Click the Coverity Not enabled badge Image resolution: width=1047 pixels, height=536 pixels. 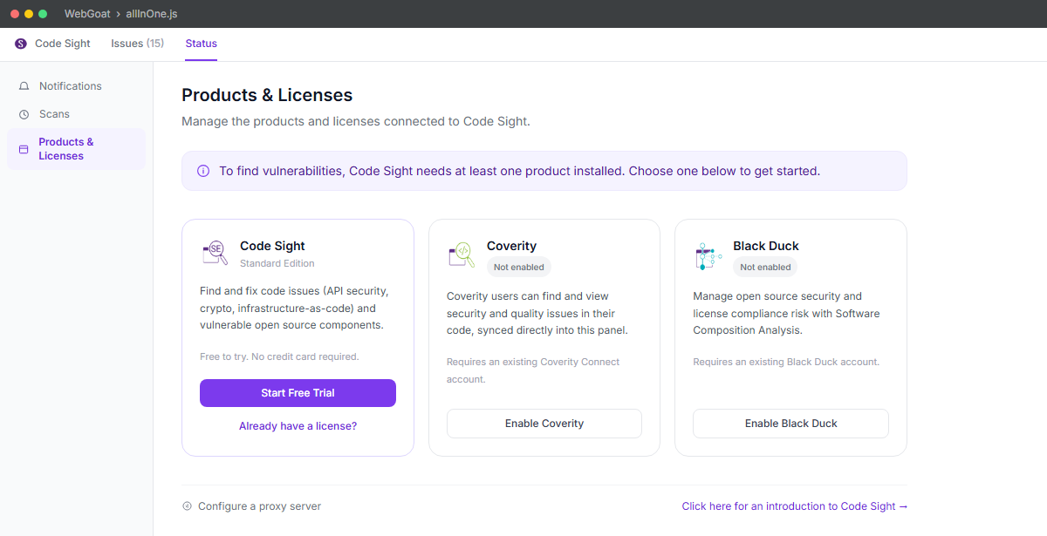(x=519, y=268)
